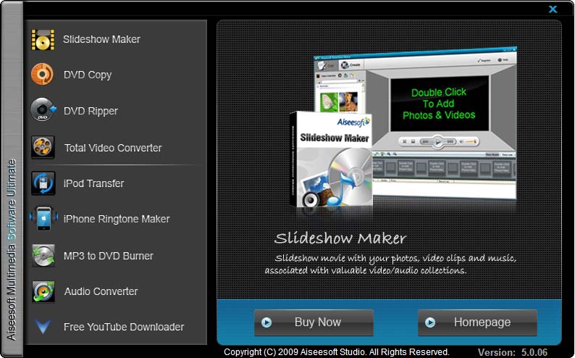
Task: Open the Homepage button
Action: click(477, 322)
